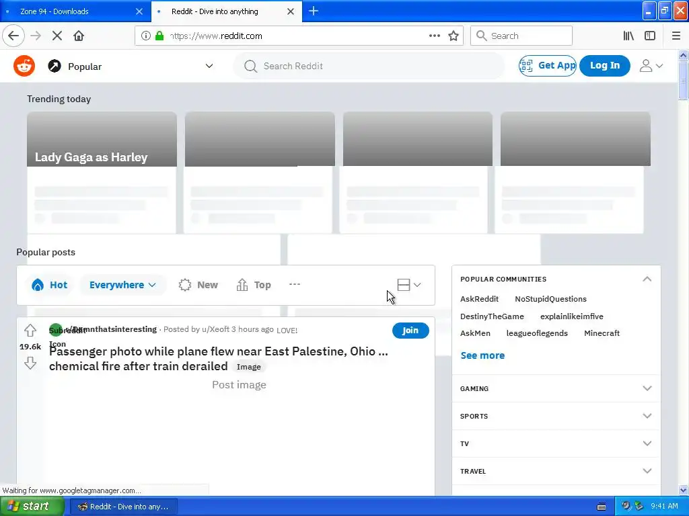Image resolution: width=689 pixels, height=516 pixels.
Task: Open the AskMen community link
Action: [475, 333]
